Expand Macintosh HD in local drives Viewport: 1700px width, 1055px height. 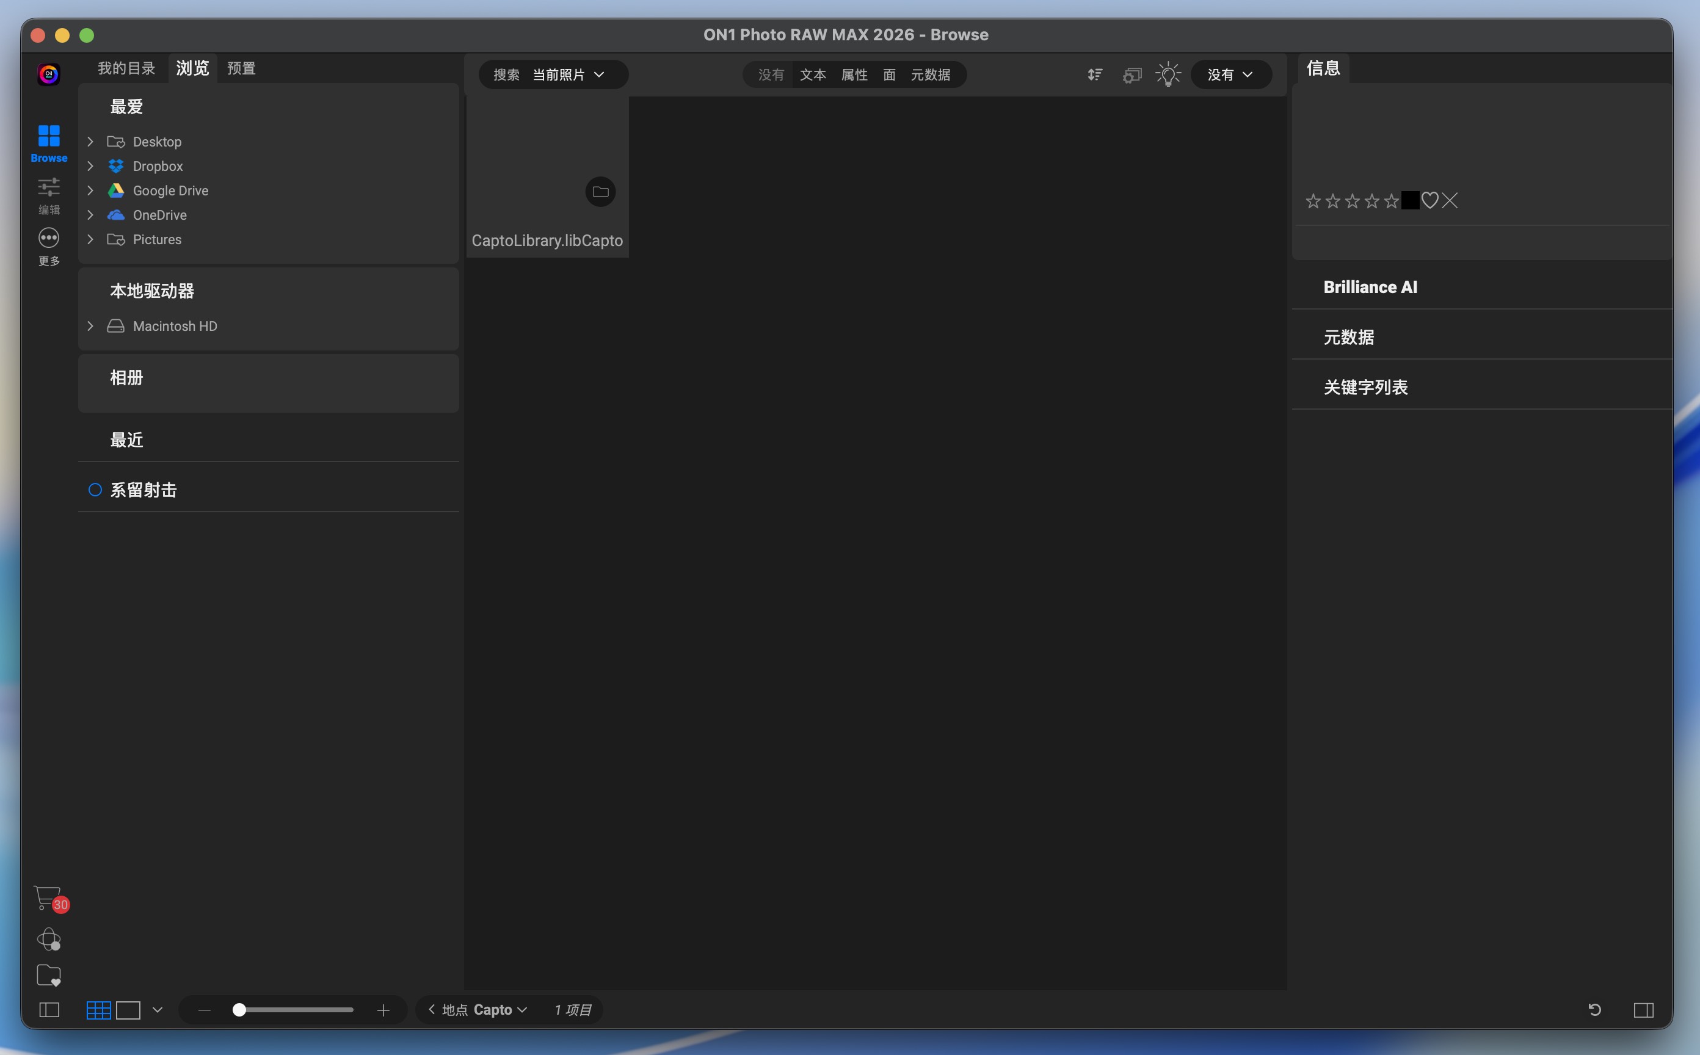[x=90, y=325]
